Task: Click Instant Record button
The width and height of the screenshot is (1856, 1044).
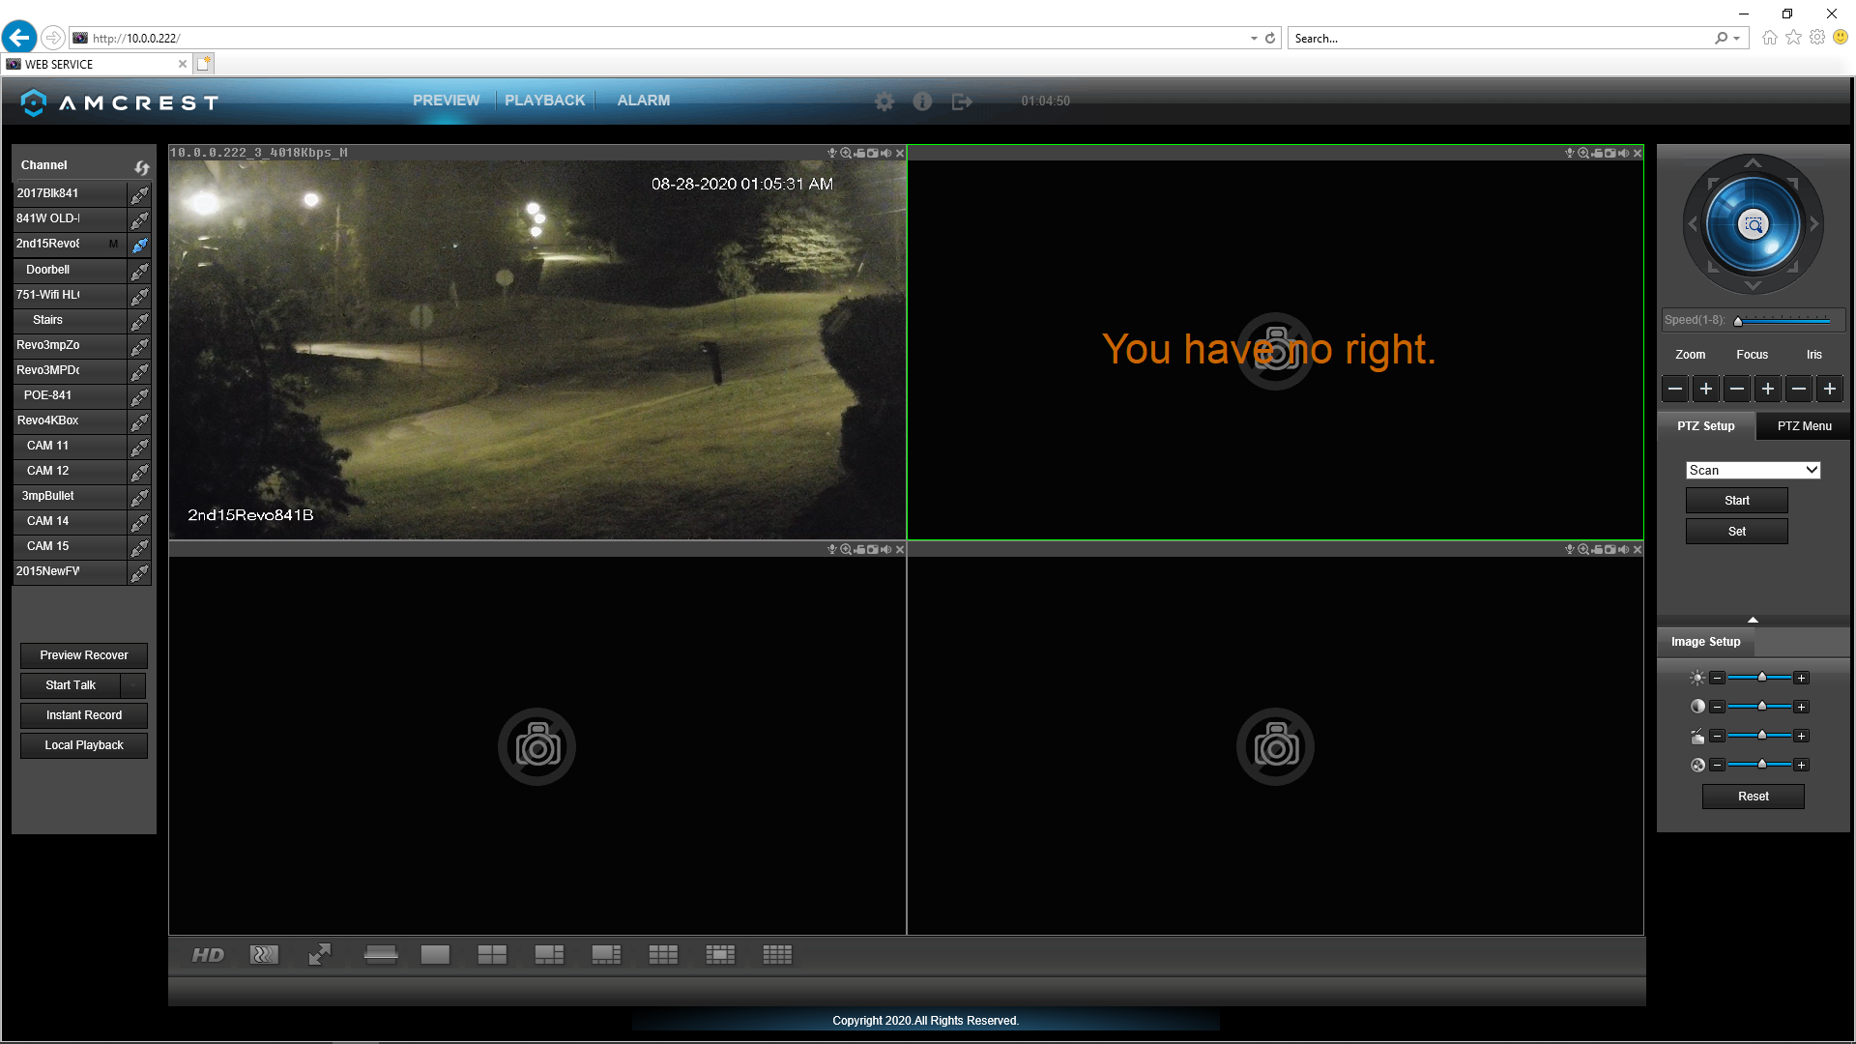Action: point(84,715)
